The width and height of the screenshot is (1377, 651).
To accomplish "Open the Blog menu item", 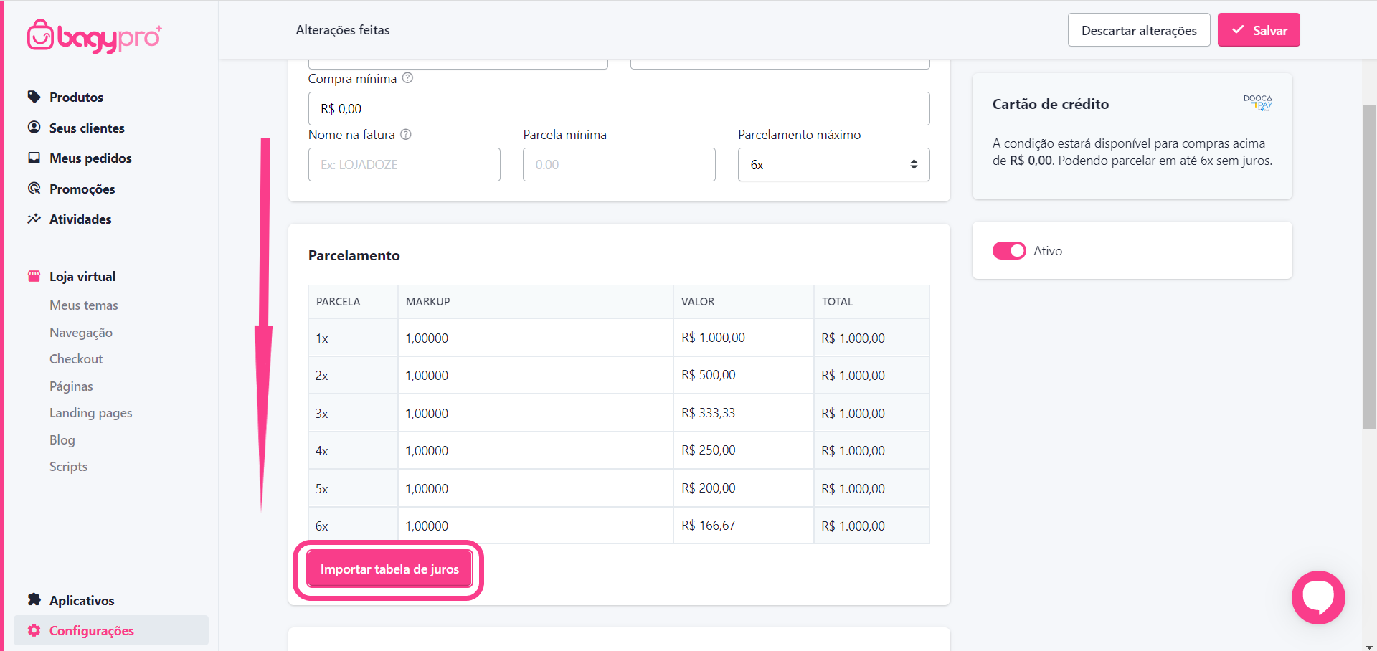I will click(62, 440).
